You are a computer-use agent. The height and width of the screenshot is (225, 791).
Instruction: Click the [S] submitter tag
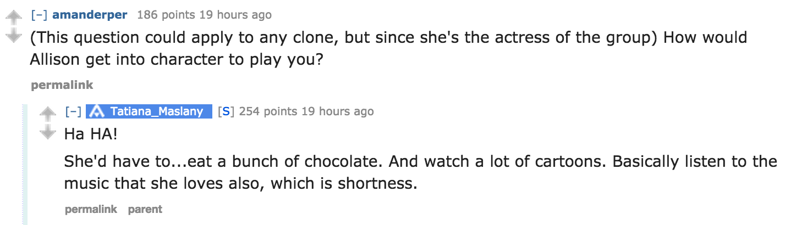pos(224,112)
